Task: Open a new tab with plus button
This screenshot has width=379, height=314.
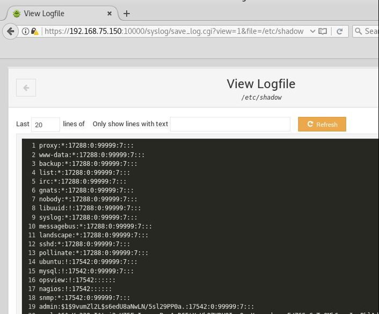Action: tap(126, 13)
